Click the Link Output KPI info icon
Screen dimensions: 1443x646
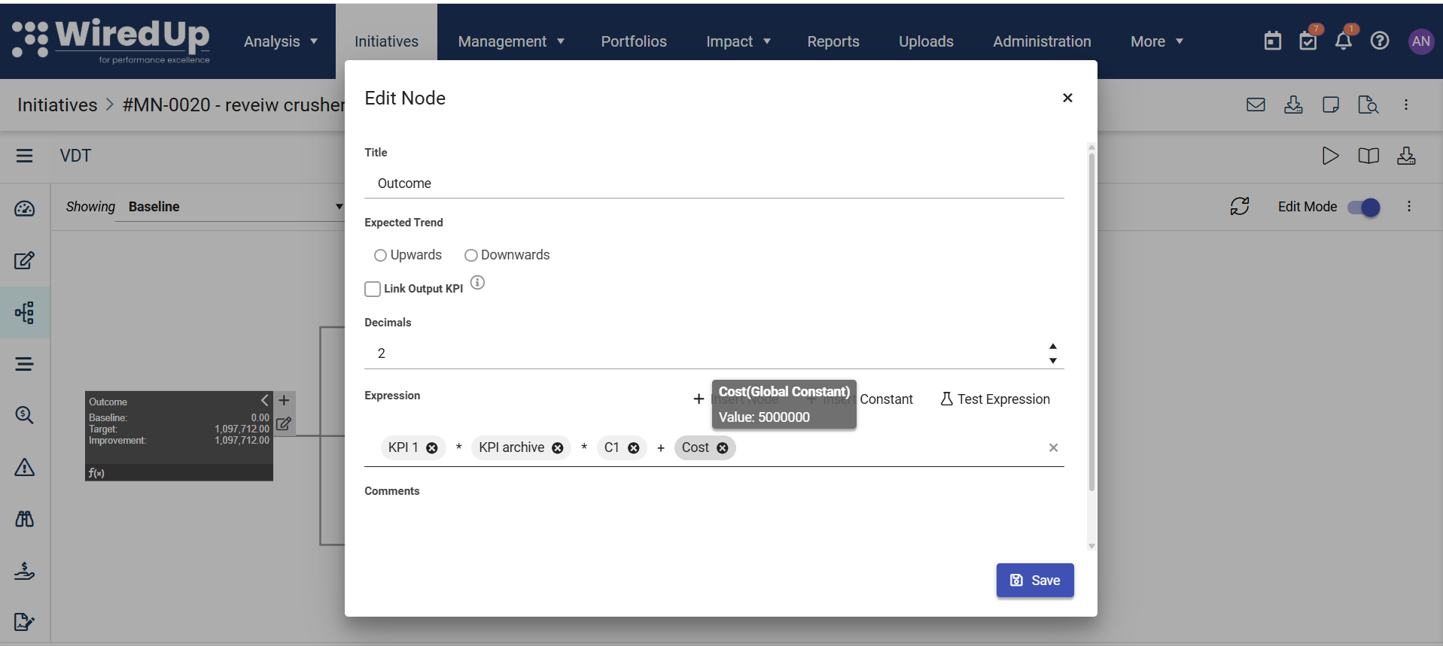click(477, 283)
